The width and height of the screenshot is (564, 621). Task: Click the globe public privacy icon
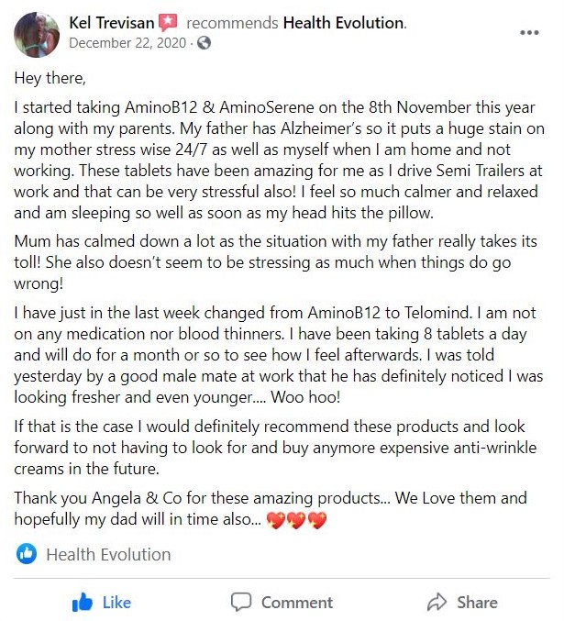coord(204,43)
